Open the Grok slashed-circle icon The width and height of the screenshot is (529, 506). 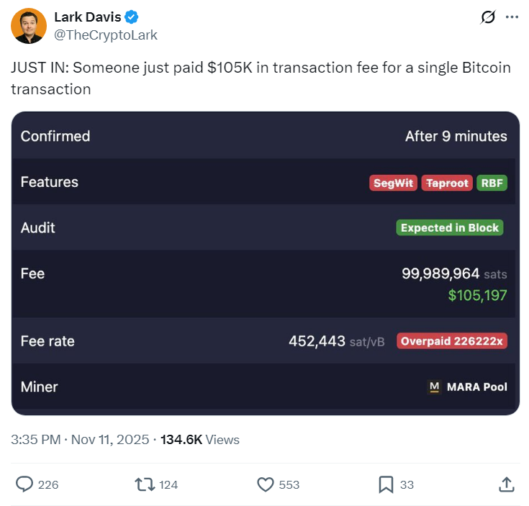click(x=487, y=17)
